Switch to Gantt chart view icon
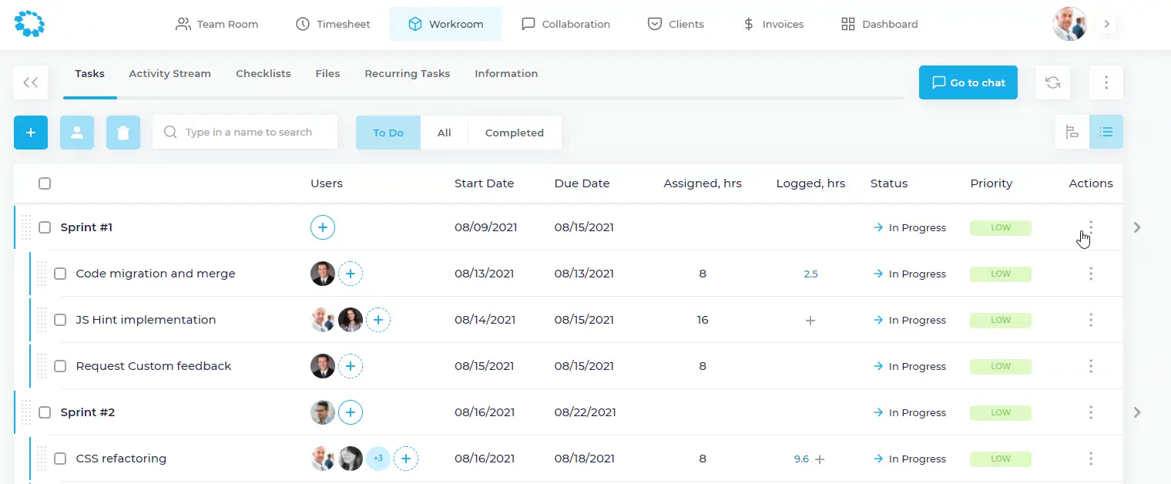 point(1072,132)
